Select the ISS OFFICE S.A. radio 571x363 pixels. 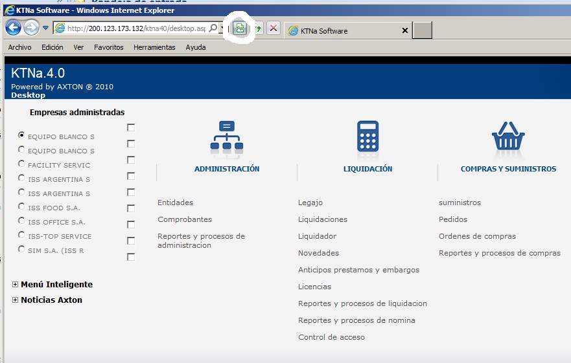[21, 221]
